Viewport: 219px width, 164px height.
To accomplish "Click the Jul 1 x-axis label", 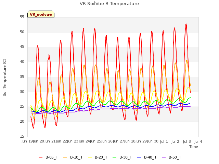I will (x=164, y=141).
